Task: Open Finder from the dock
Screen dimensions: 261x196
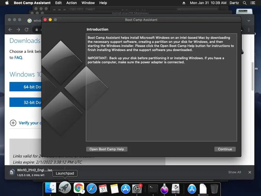Action: [x=50, y=188]
